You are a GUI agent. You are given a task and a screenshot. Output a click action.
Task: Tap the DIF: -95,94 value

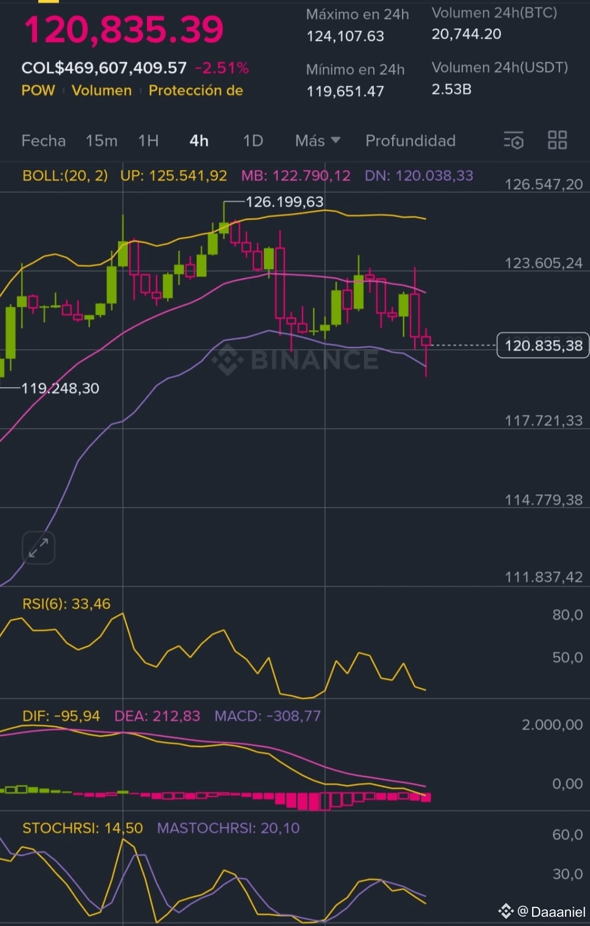(61, 716)
